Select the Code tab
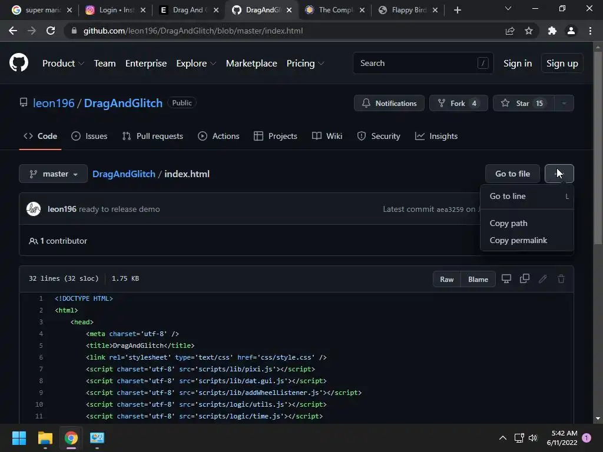Screen dimensions: 603x452 41,136
